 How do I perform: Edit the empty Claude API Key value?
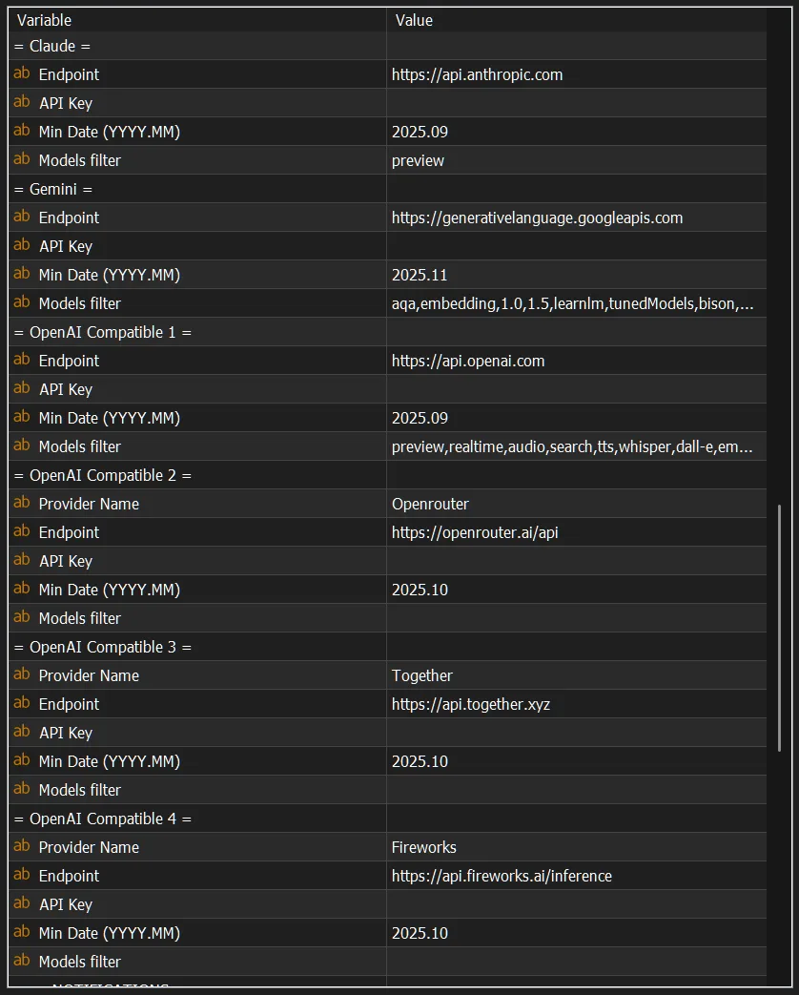click(577, 103)
